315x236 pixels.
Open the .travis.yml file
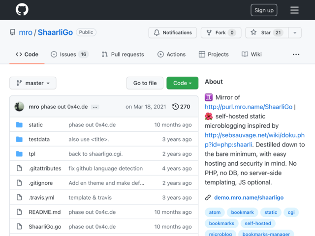[41, 198]
